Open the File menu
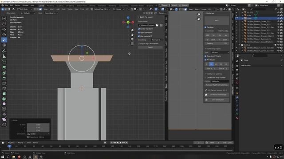284x159 pixels. point(7,5)
